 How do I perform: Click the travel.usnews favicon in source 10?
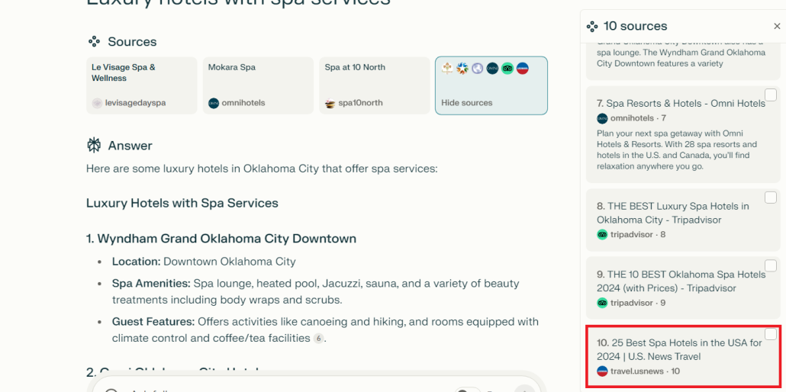pos(602,371)
